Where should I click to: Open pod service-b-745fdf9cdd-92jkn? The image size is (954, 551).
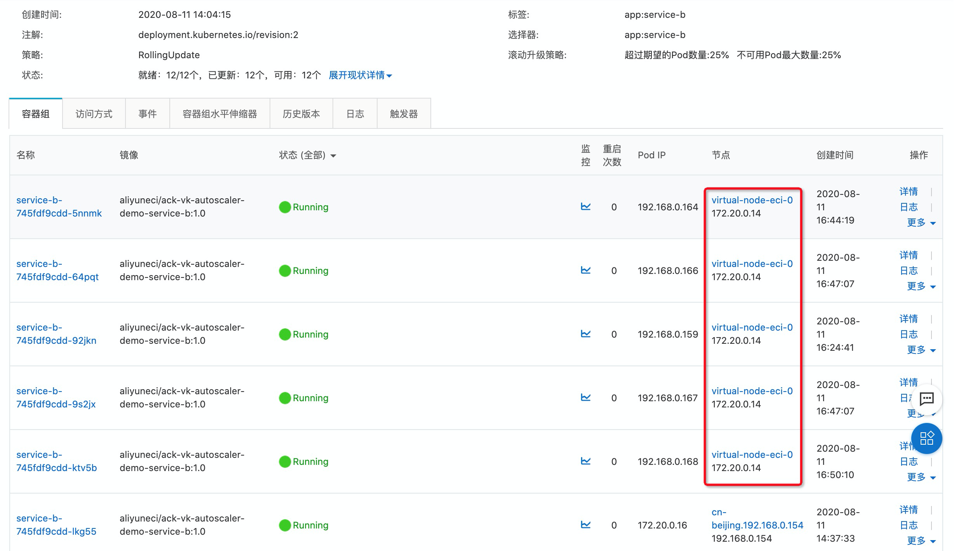pyautogui.click(x=56, y=334)
